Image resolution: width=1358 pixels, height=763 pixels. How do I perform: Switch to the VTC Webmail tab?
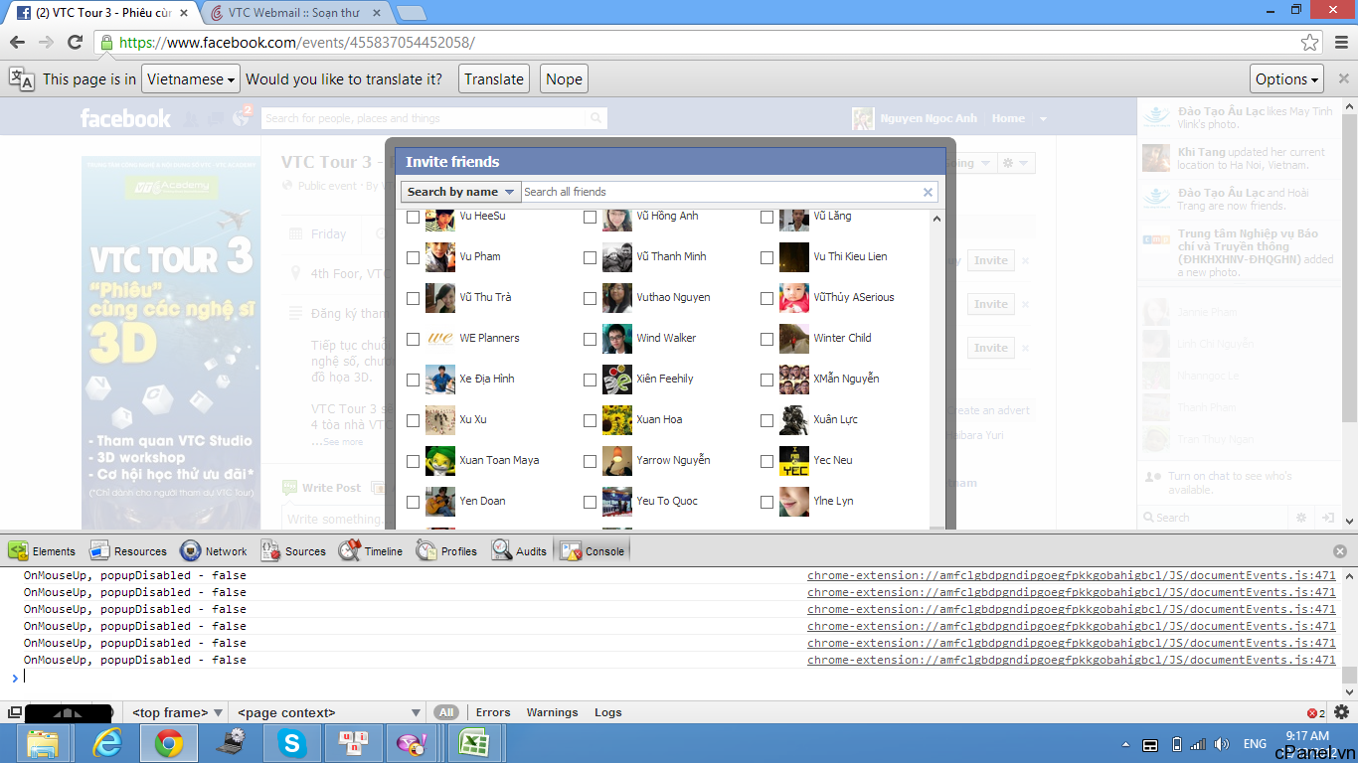tap(295, 13)
